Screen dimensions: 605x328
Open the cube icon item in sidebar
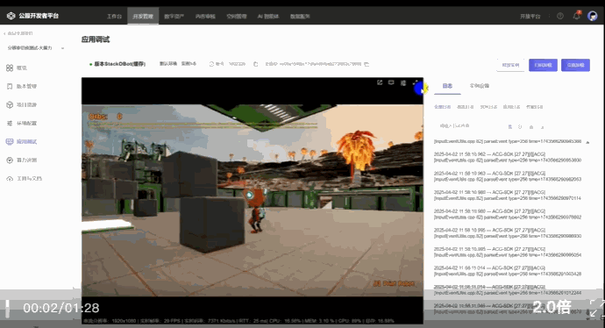point(10,105)
